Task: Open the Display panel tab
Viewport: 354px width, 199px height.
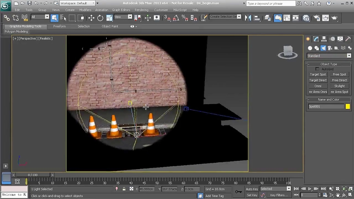Action: pyautogui.click(x=340, y=39)
